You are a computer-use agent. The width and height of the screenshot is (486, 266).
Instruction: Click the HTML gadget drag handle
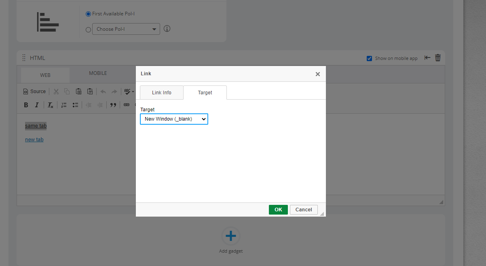[23, 58]
